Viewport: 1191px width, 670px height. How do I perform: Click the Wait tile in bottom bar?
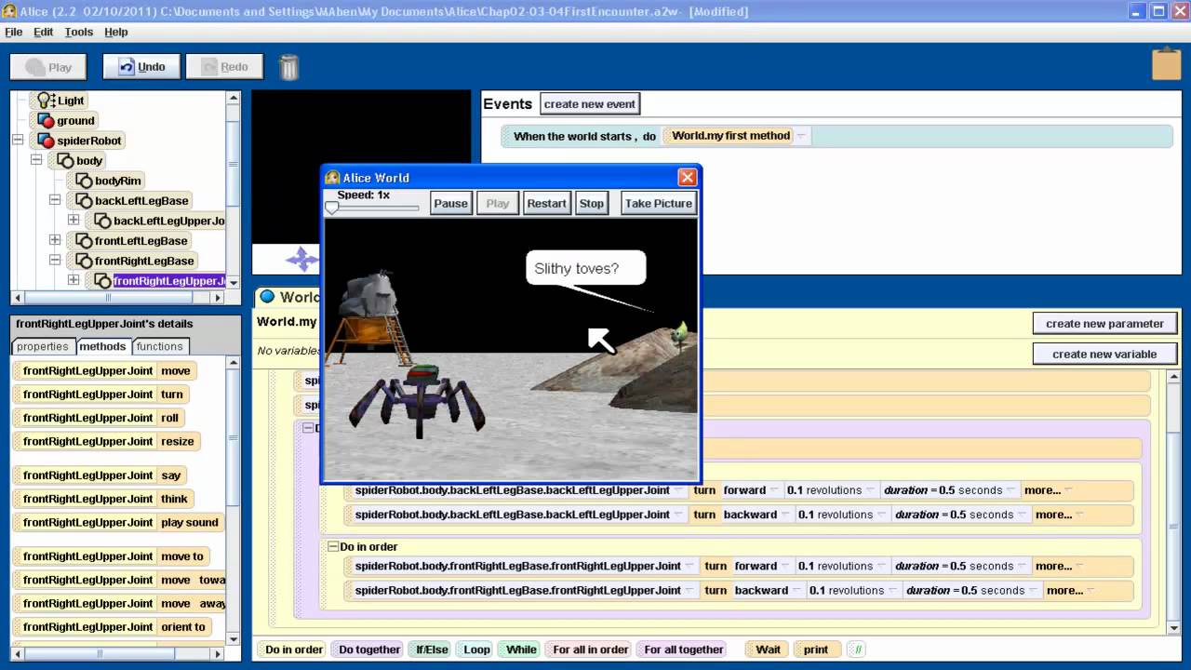click(768, 650)
